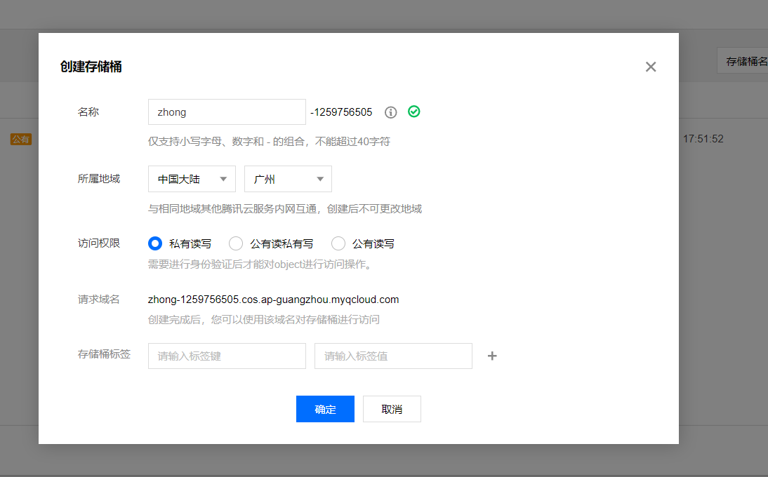This screenshot has height=477, width=768.
Task: Click the plus icon to add tag row
Action: (492, 356)
